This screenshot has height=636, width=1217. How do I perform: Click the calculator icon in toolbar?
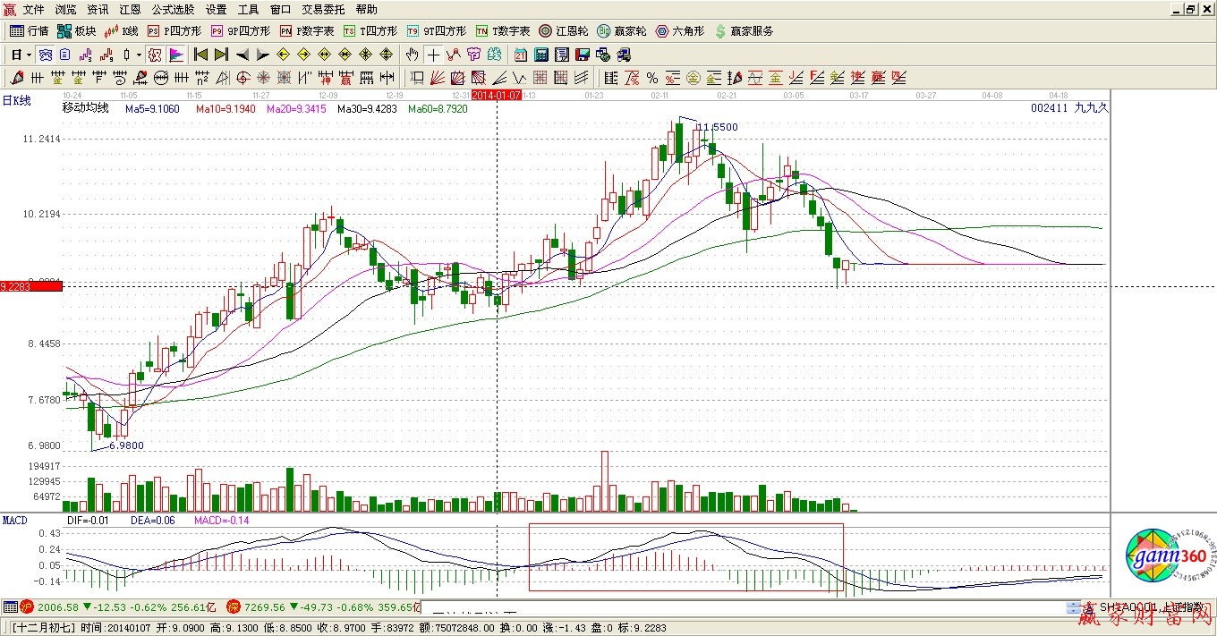click(540, 55)
